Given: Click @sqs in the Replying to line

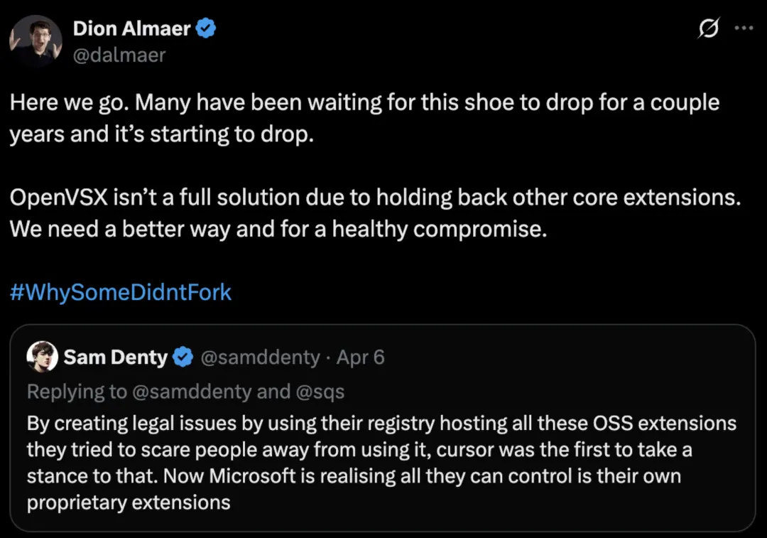Looking at the screenshot, I should click(x=320, y=392).
